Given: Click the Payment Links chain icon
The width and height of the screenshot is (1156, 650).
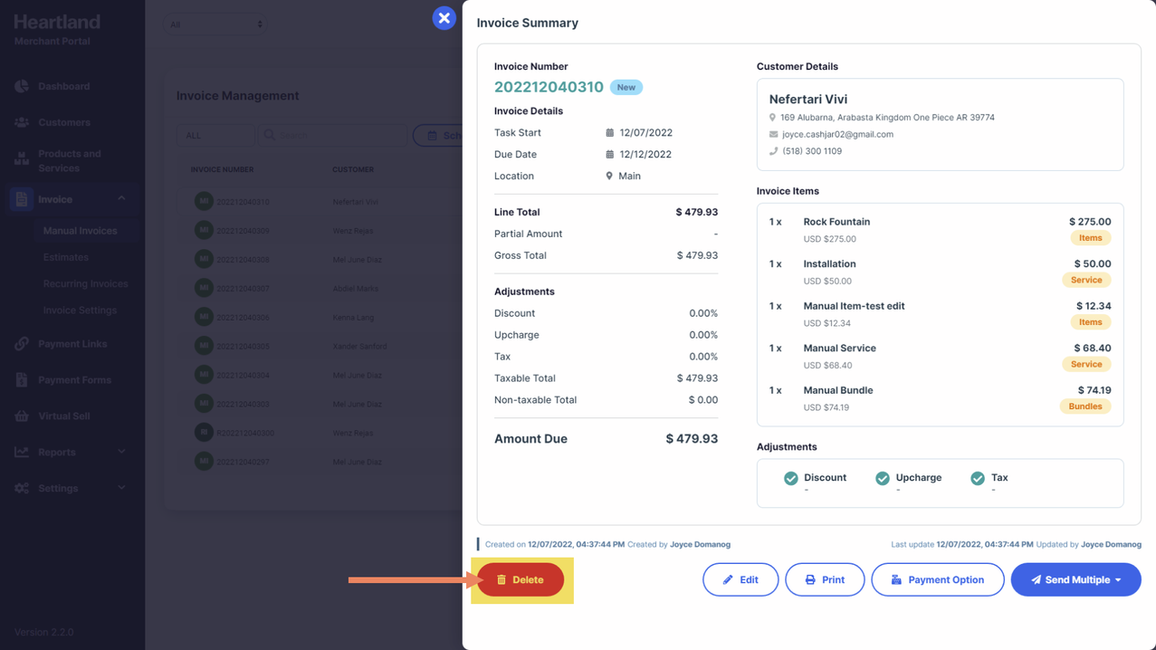Looking at the screenshot, I should (22, 344).
